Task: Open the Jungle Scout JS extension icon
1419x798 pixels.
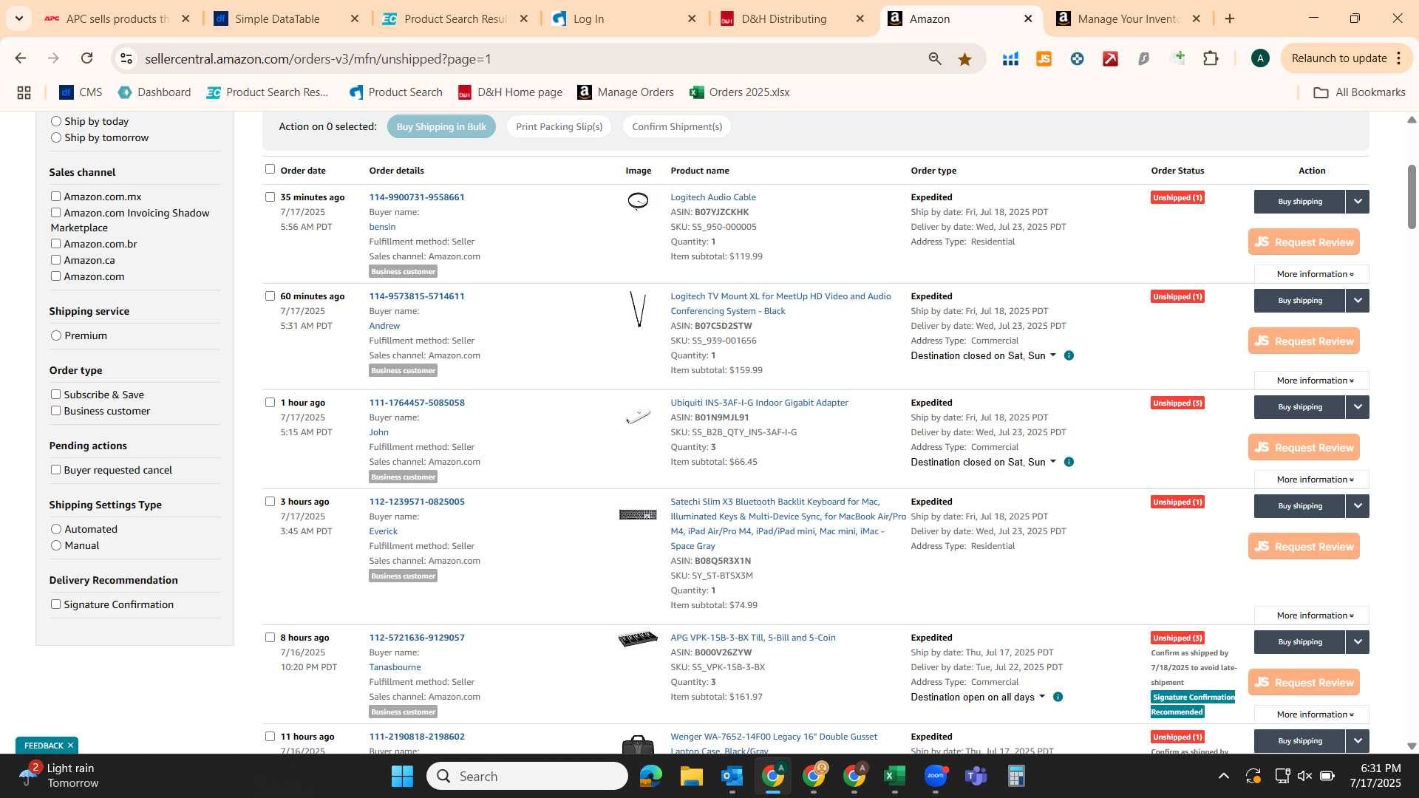Action: click(x=1044, y=59)
